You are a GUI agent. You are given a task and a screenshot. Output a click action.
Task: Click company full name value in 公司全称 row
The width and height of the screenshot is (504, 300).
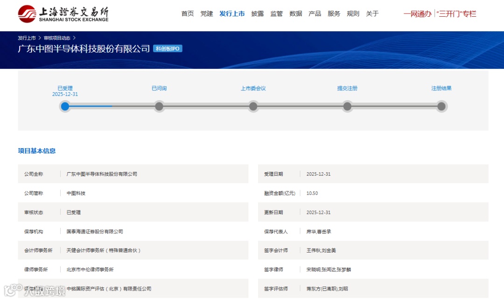coord(102,174)
